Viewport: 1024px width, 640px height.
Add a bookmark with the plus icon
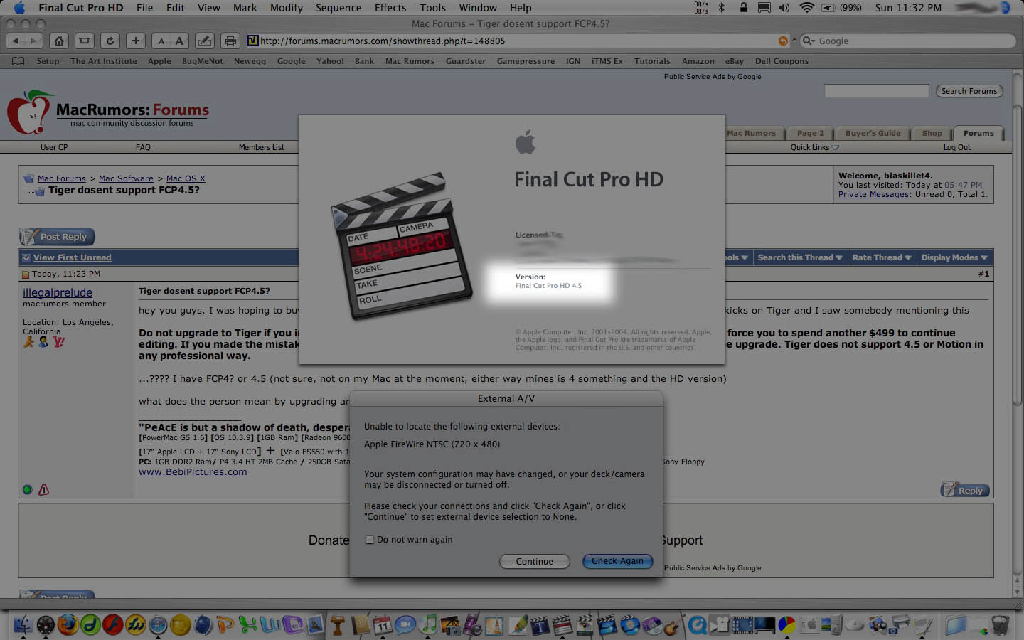click(136, 41)
